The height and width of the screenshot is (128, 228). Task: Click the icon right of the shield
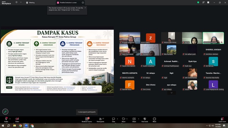click(x=203, y=2)
